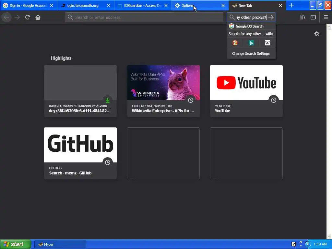Image resolution: width=332 pixels, height=249 pixels.
Task: Open the Wikimedia Enterprise highlight thumbnail
Action: tap(163, 83)
